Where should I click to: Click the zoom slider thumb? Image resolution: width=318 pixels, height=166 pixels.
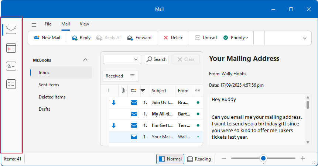(x=263, y=158)
